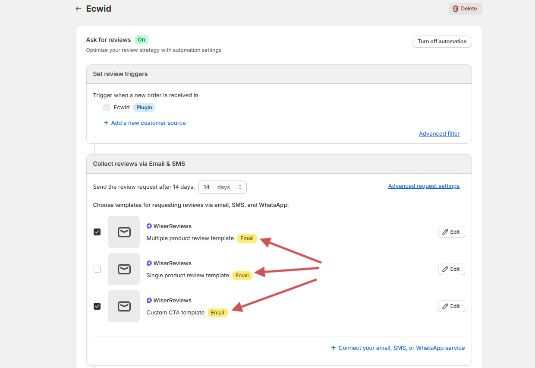Image resolution: width=535 pixels, height=368 pixels.
Task: Uncheck the Custom CTA template checkbox
Action: click(97, 306)
